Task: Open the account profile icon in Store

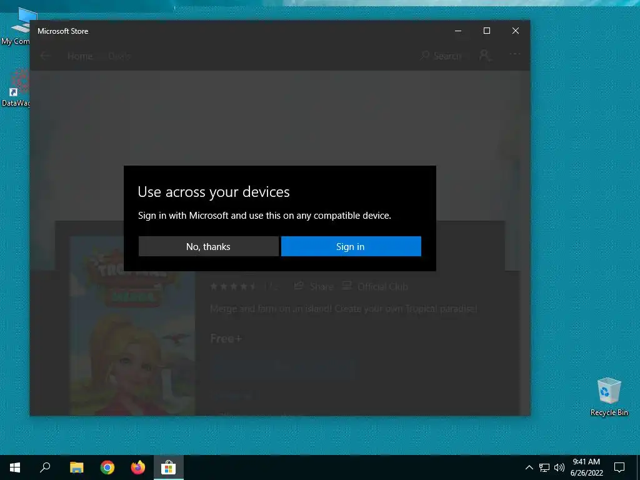Action: click(x=485, y=56)
